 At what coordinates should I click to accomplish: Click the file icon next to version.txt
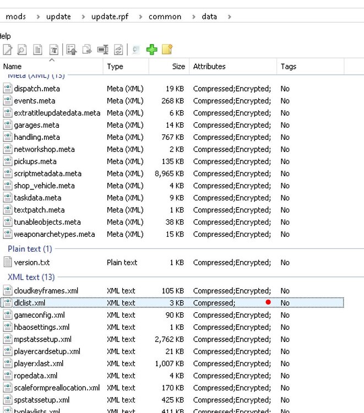(x=8, y=262)
